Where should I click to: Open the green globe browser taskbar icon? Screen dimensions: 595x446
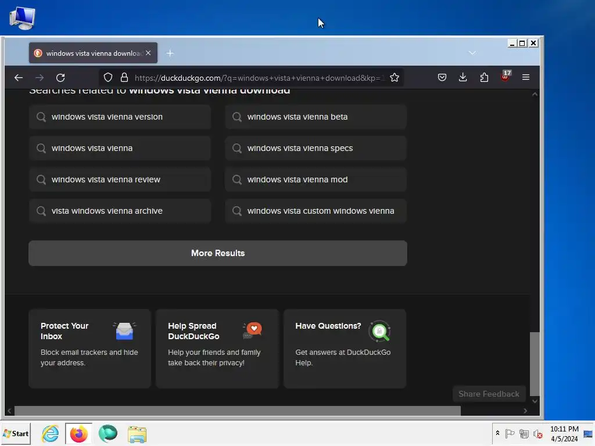108,433
